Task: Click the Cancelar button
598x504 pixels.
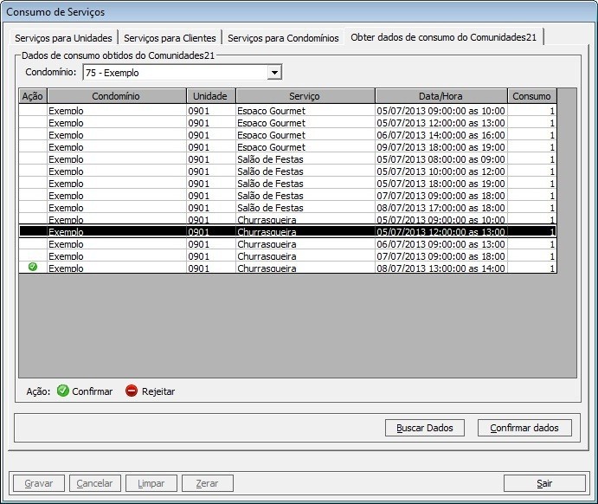Action: 94,483
